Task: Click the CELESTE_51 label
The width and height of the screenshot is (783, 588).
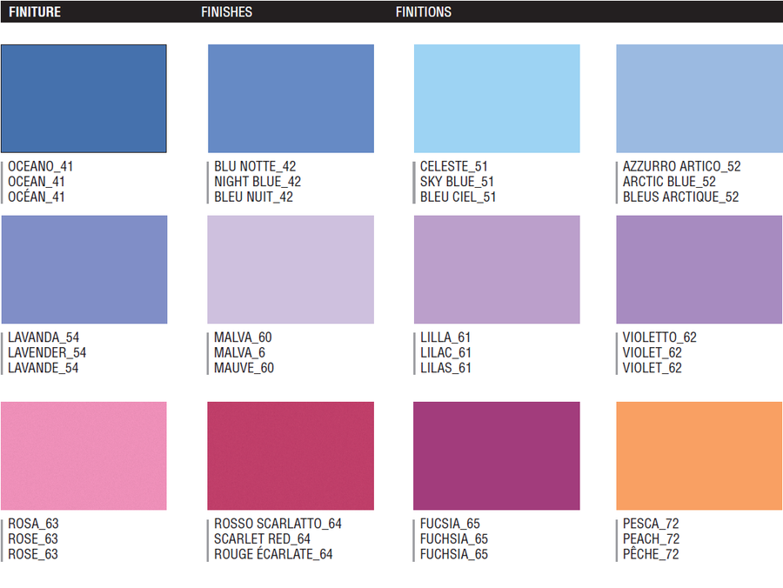Action: [x=454, y=166]
